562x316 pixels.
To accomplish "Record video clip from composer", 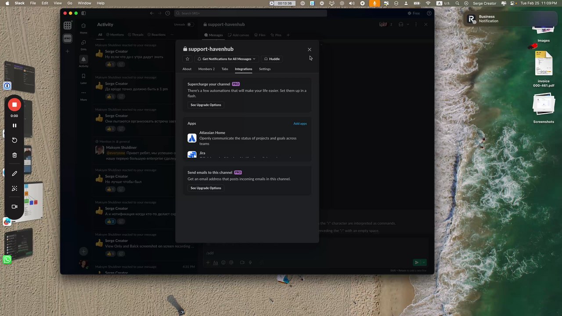I will click(x=242, y=262).
